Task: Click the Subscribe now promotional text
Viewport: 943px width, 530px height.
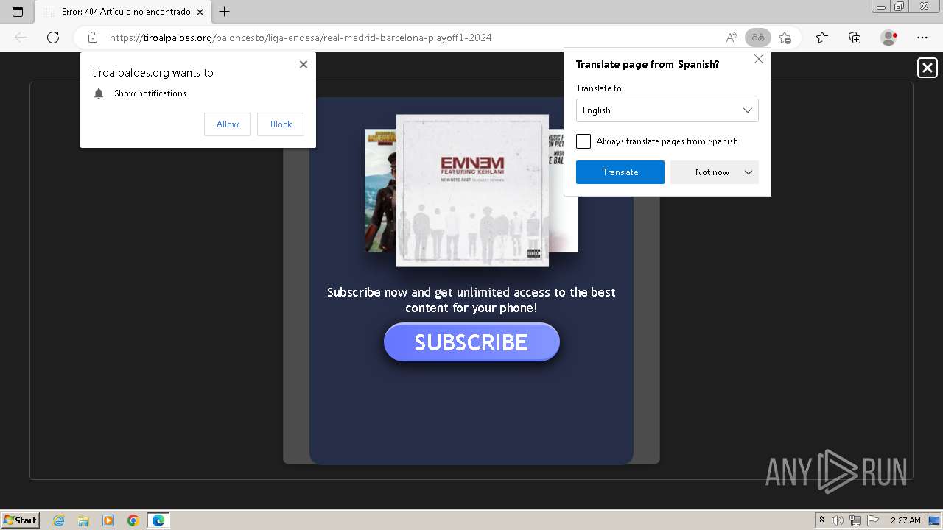Action: click(x=471, y=300)
